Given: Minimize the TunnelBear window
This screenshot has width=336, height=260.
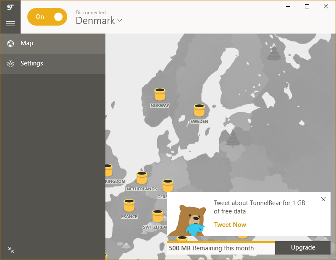Looking at the screenshot, I should click(x=288, y=6).
